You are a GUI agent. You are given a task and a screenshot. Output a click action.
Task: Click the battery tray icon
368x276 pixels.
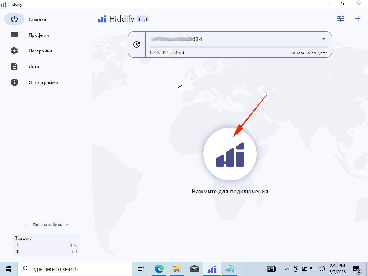coord(304,269)
